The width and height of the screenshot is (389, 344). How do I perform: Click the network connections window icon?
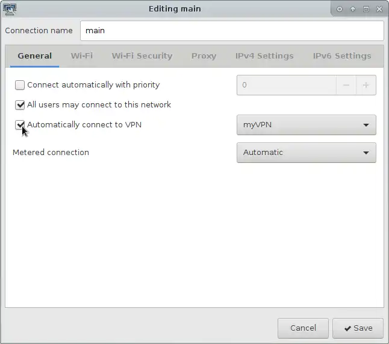[10, 9]
